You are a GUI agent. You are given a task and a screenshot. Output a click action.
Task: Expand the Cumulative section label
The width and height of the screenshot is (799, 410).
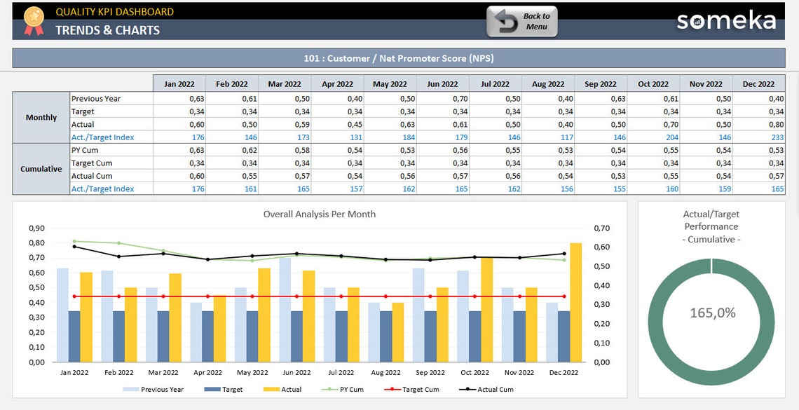coord(40,169)
